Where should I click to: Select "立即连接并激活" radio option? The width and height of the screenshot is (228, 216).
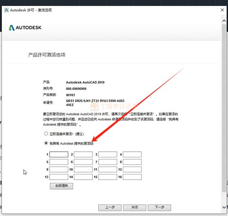coord(46,134)
